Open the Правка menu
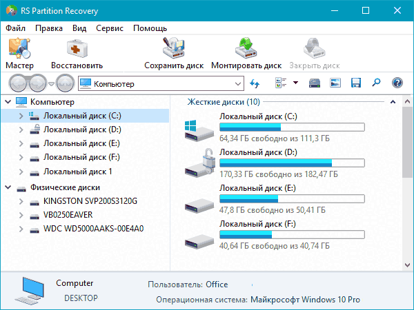 [49, 28]
